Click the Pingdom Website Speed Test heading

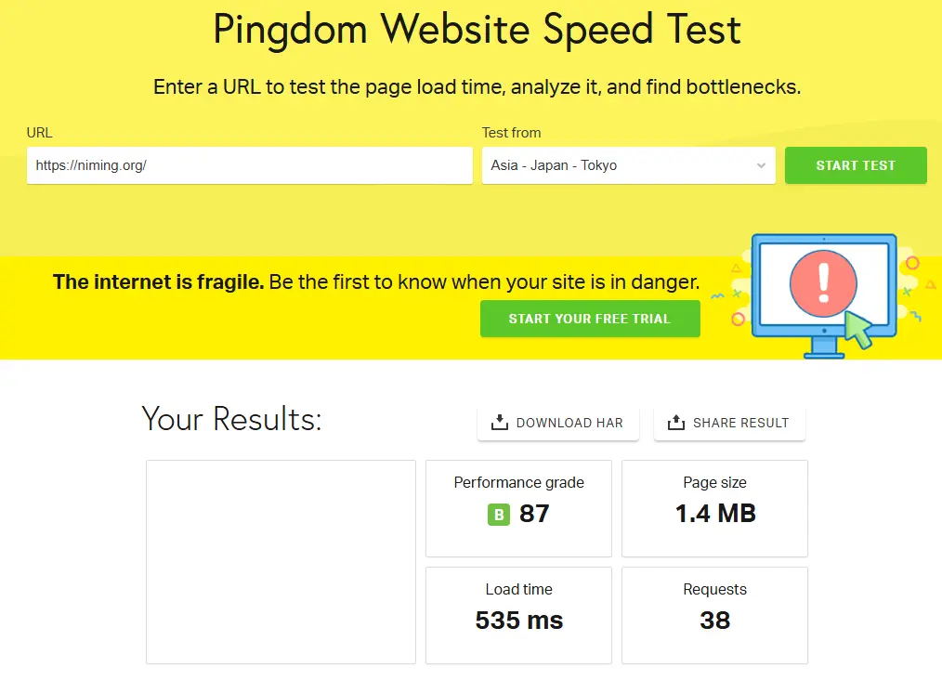pos(477,30)
